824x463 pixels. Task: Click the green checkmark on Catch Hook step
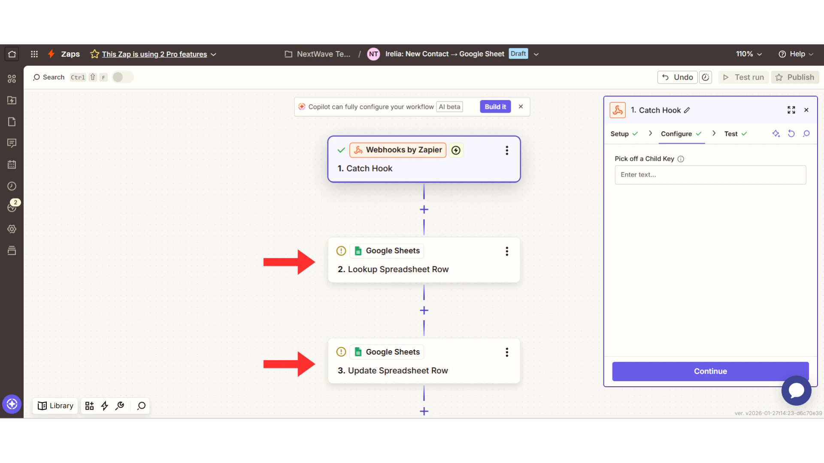(x=341, y=150)
